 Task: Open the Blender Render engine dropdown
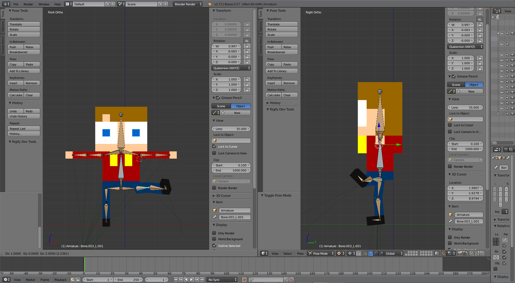tap(188, 4)
